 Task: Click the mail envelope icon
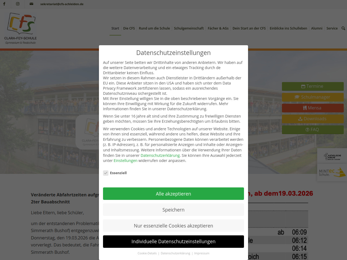point(31,4)
